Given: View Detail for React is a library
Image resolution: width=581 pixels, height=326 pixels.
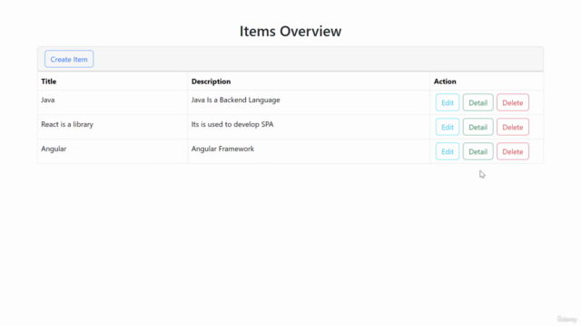Looking at the screenshot, I should pos(478,127).
